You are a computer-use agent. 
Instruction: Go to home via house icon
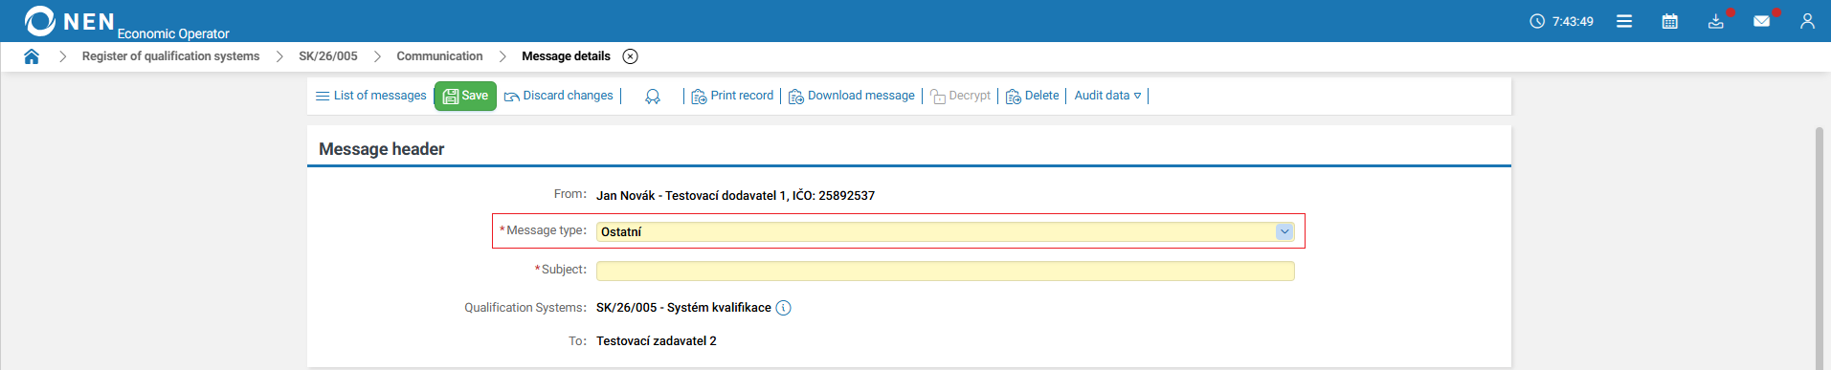(x=32, y=56)
